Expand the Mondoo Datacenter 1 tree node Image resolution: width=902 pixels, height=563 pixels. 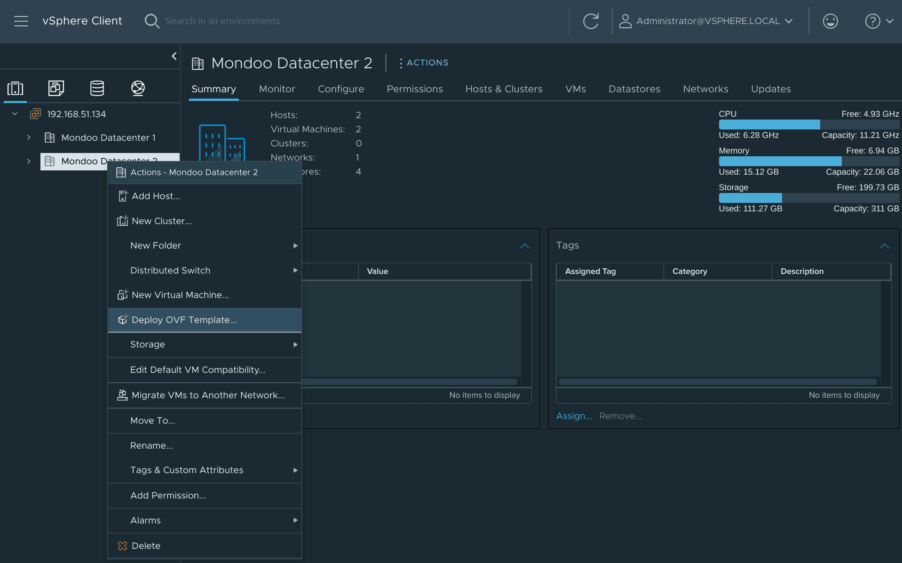[29, 137]
